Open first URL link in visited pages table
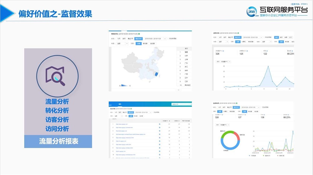 point(122,124)
